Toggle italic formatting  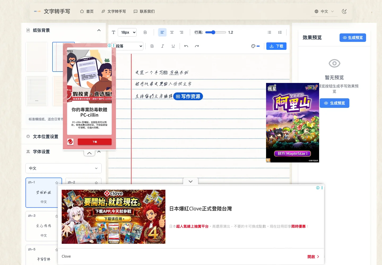click(163, 46)
